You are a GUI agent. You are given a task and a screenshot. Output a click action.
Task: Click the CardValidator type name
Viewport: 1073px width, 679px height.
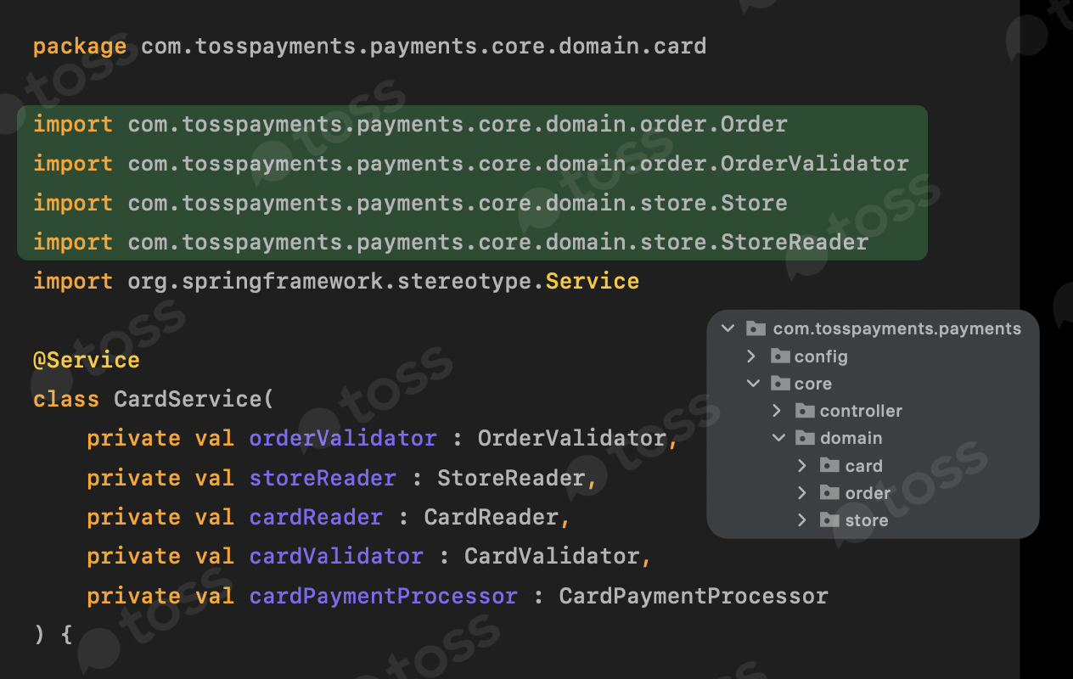[x=552, y=556]
